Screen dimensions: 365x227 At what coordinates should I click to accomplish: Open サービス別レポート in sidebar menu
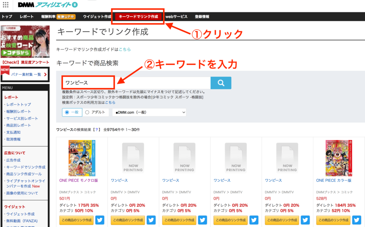(22, 119)
